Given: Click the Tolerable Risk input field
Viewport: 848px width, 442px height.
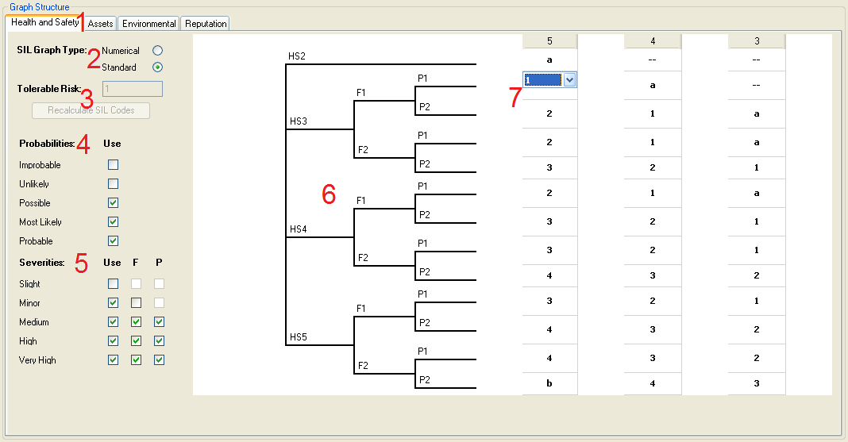Looking at the screenshot, I should 132,89.
